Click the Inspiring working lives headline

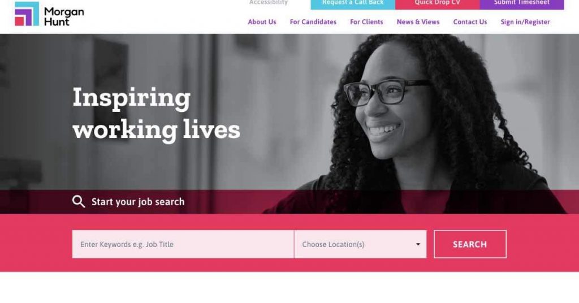pyautogui.click(x=156, y=114)
